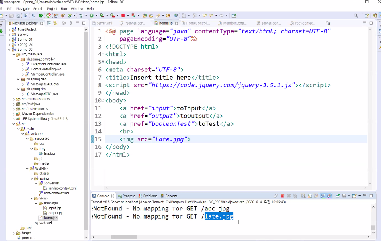The width and height of the screenshot is (381, 241).
Task: Open the Progress view tab
Action: [x=126, y=196]
